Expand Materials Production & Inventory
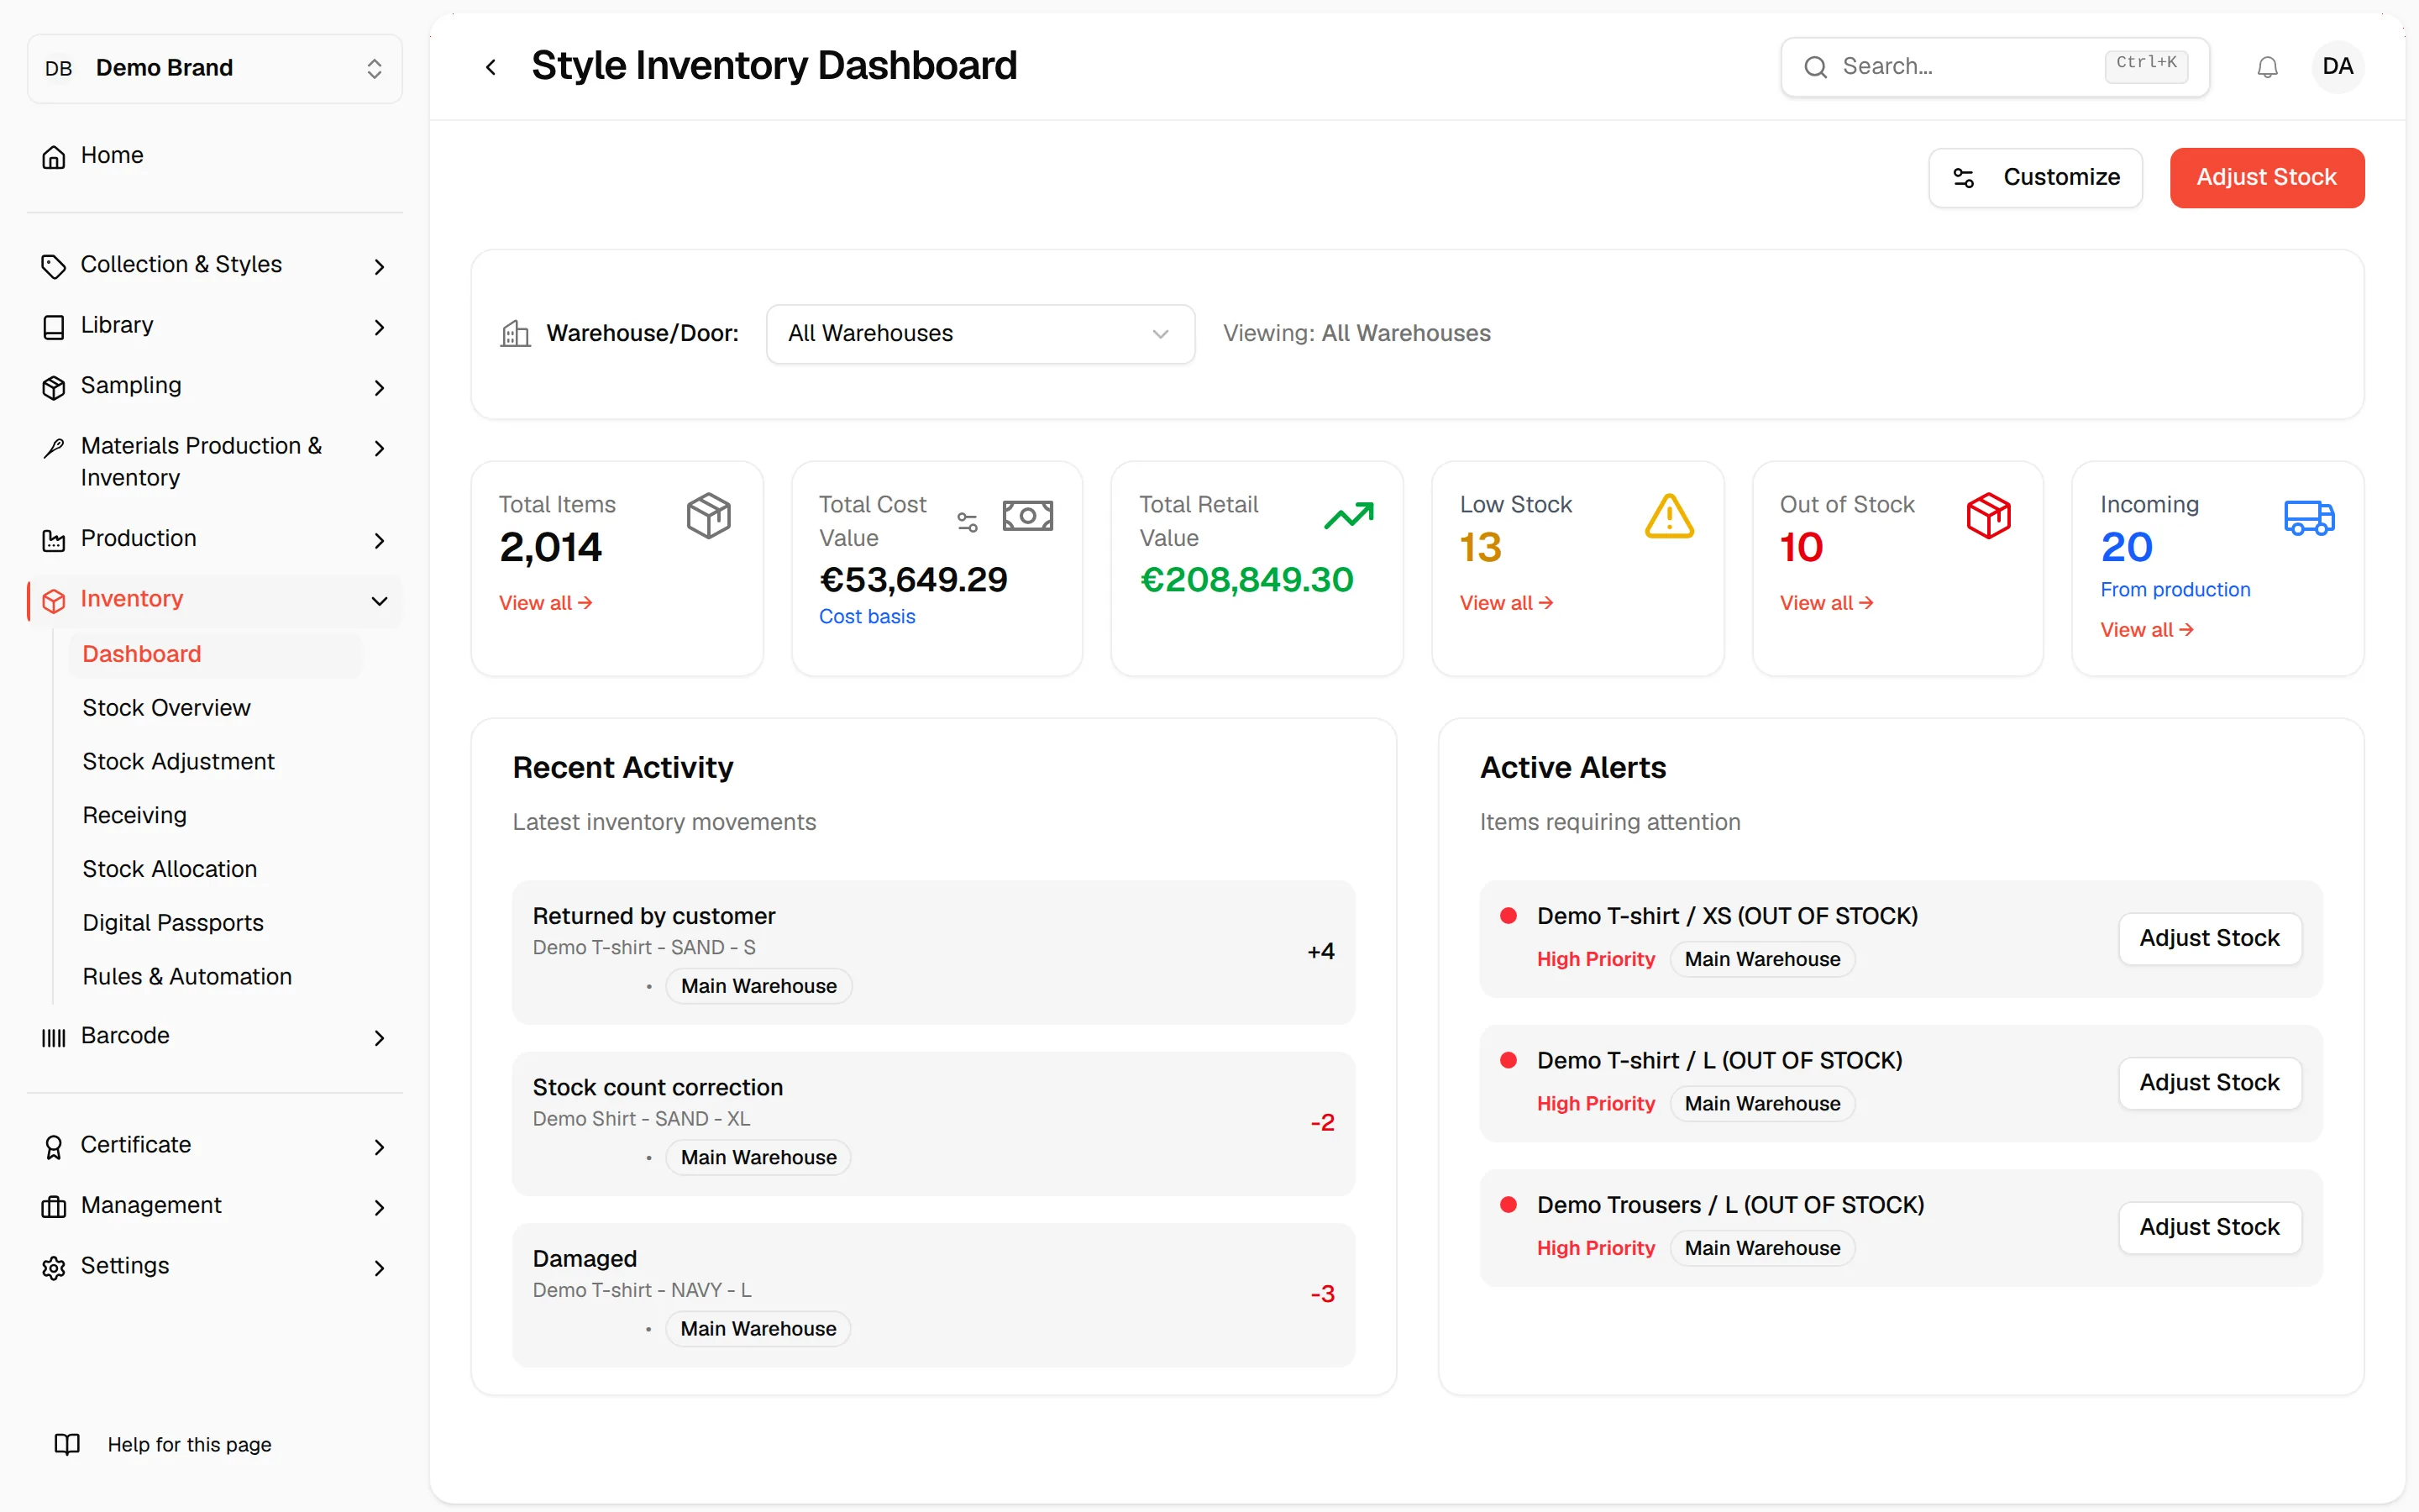 click(215, 462)
